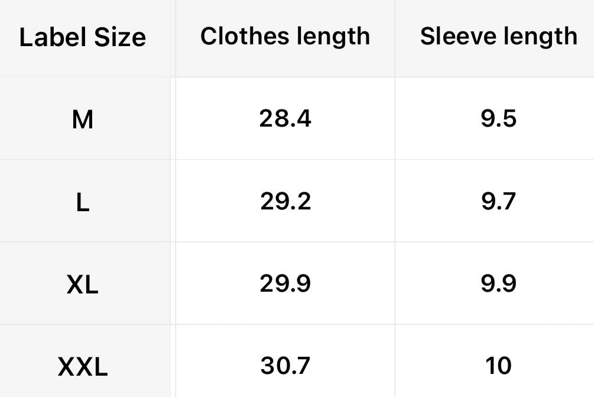The height and width of the screenshot is (397, 594).
Task: Click the 28.4 clothes length value
Action: tap(285, 119)
